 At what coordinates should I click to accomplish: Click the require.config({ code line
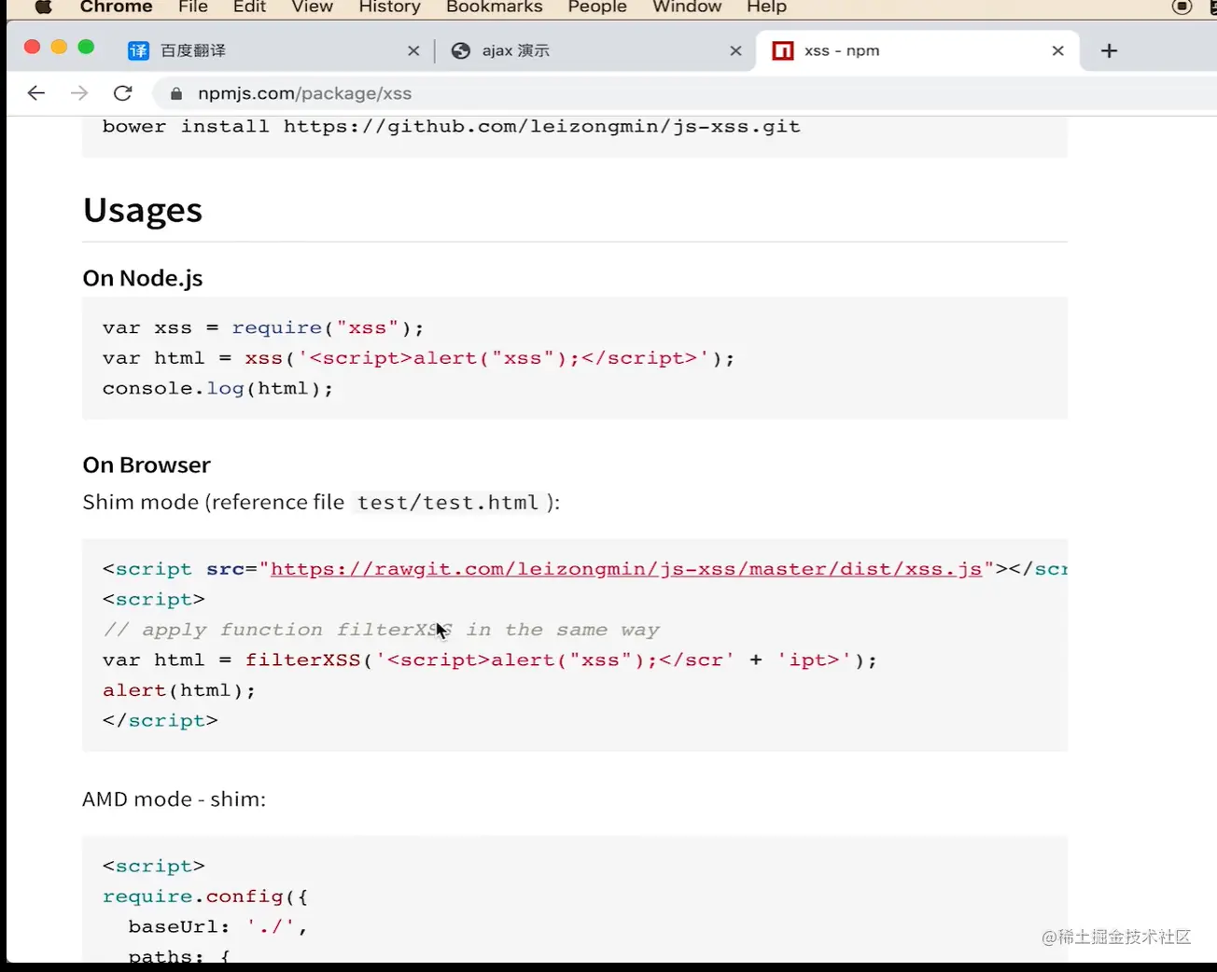coord(205,896)
